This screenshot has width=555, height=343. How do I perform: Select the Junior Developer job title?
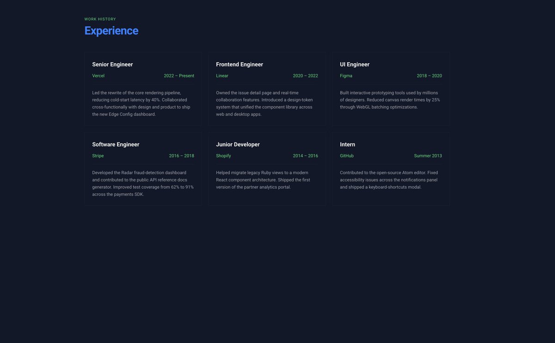pos(238,144)
